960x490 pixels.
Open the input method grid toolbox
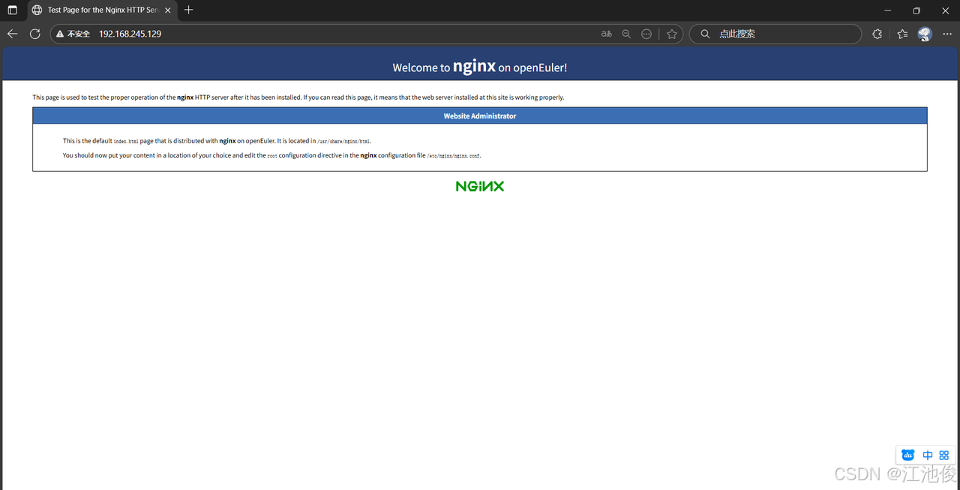[x=944, y=455]
